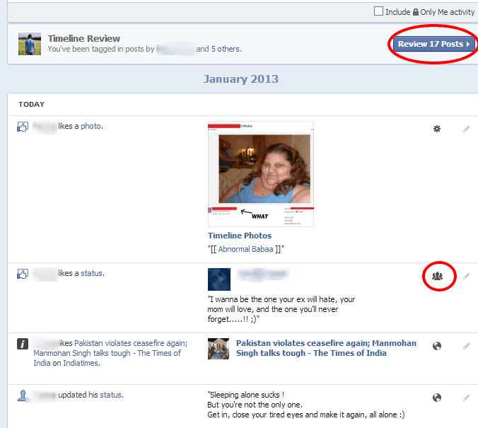Toggle the Include Only Me activity checkbox

pos(379,11)
